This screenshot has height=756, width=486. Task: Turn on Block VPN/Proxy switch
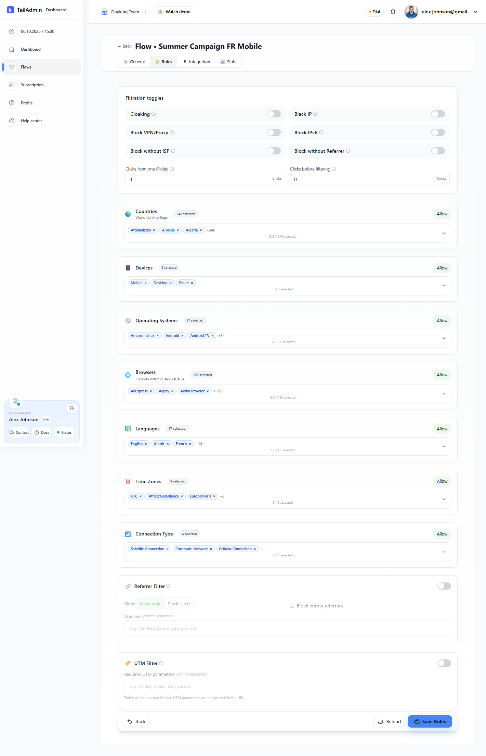pyautogui.click(x=274, y=133)
